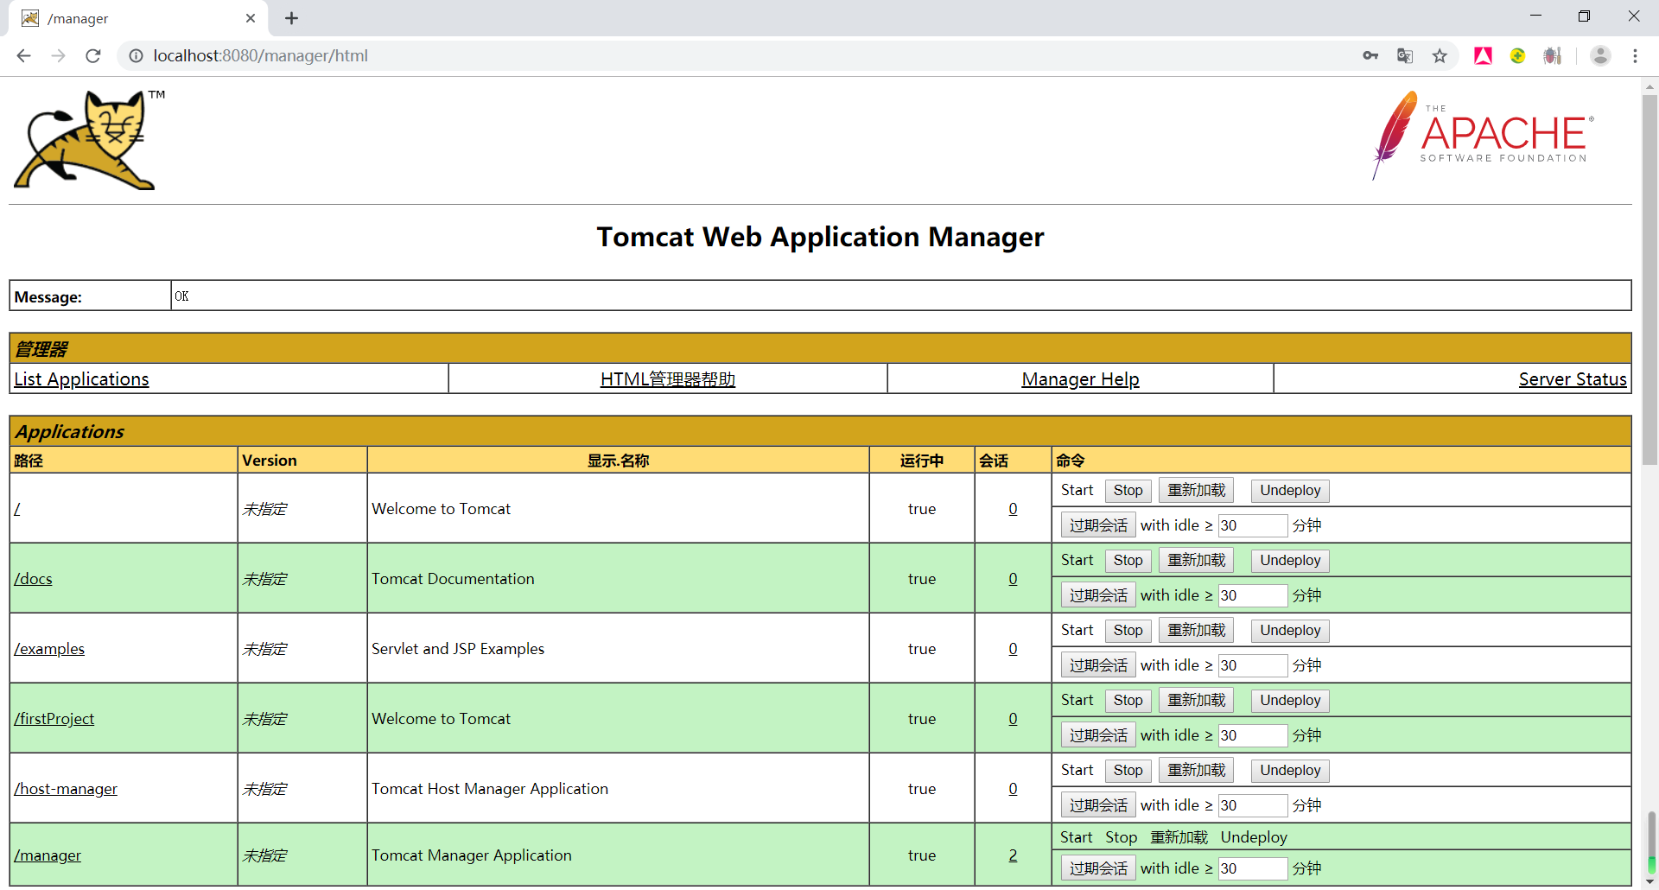1659x890 pixels.
Task: Stop the /host-manager application
Action: click(1128, 771)
